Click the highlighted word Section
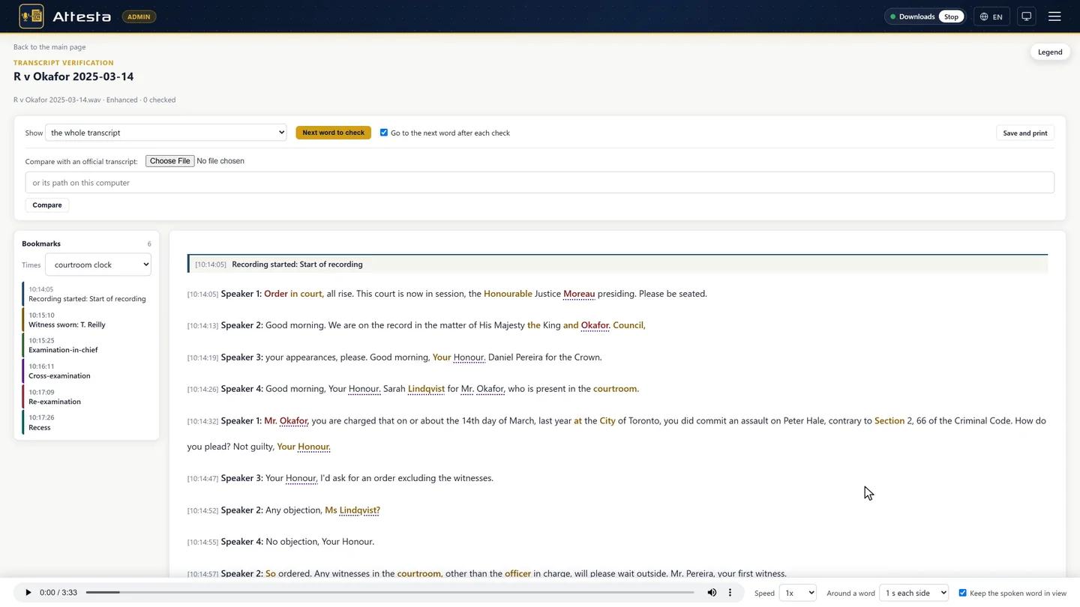This screenshot has width=1080, height=607. point(889,421)
